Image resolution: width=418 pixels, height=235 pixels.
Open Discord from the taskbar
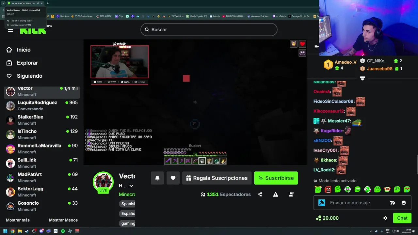pos(41,231)
